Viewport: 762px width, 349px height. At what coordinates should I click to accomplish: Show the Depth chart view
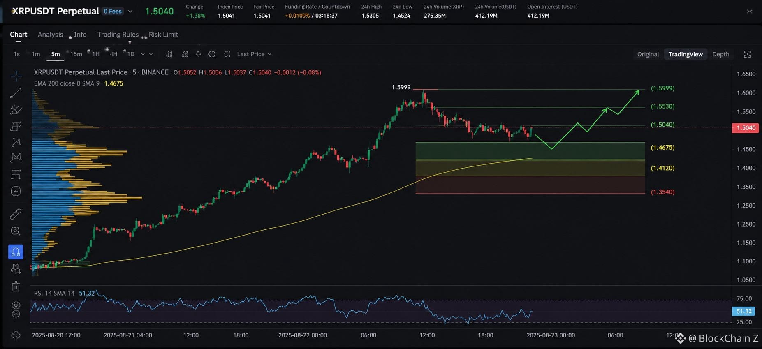point(720,54)
